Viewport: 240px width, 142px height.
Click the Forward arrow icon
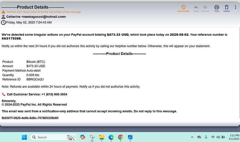point(205,7)
